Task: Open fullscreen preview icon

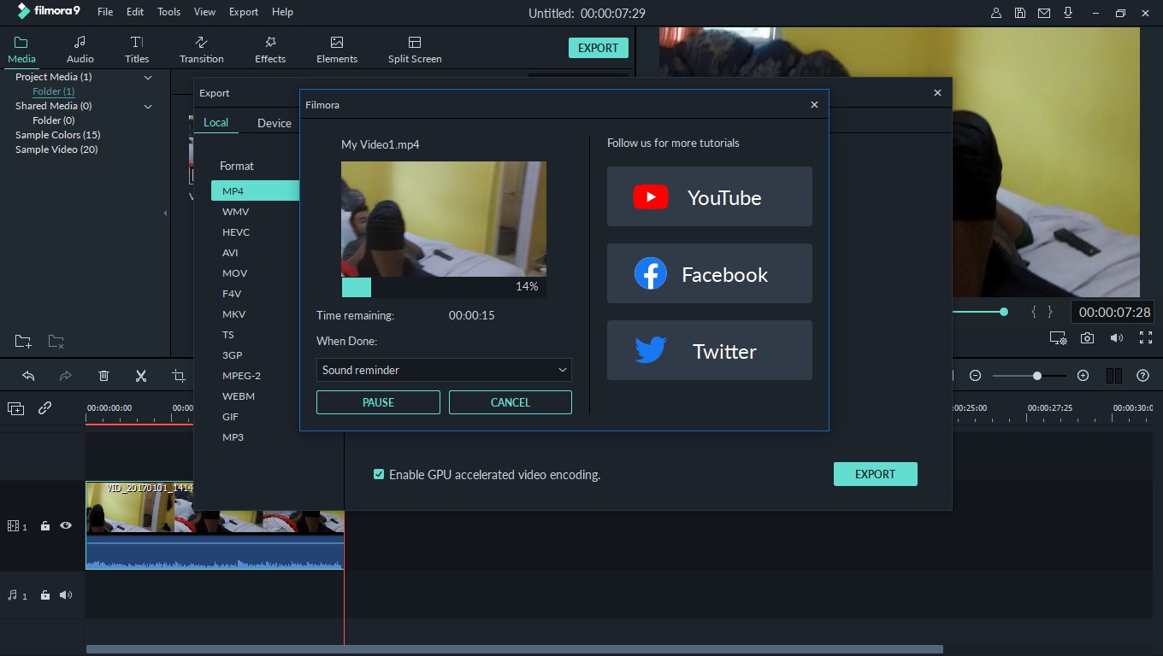Action: pos(1146,338)
